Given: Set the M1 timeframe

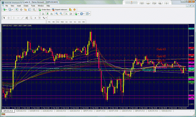Looking at the screenshot, I should [49, 22].
